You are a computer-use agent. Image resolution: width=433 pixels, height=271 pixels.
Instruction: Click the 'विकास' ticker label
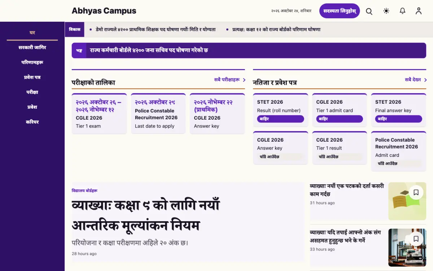75,30
